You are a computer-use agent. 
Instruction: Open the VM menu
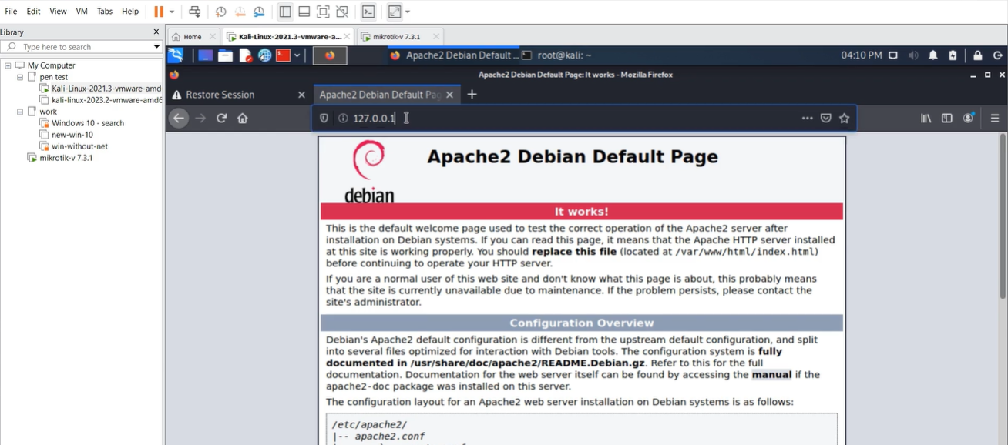82,12
